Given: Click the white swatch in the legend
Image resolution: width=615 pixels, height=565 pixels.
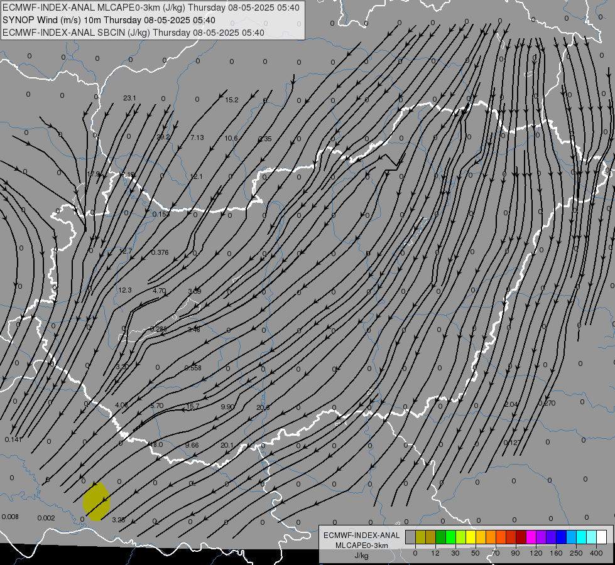Looking at the screenshot, I should click(602, 537).
